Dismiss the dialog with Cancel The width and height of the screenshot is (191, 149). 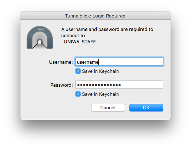(108, 107)
